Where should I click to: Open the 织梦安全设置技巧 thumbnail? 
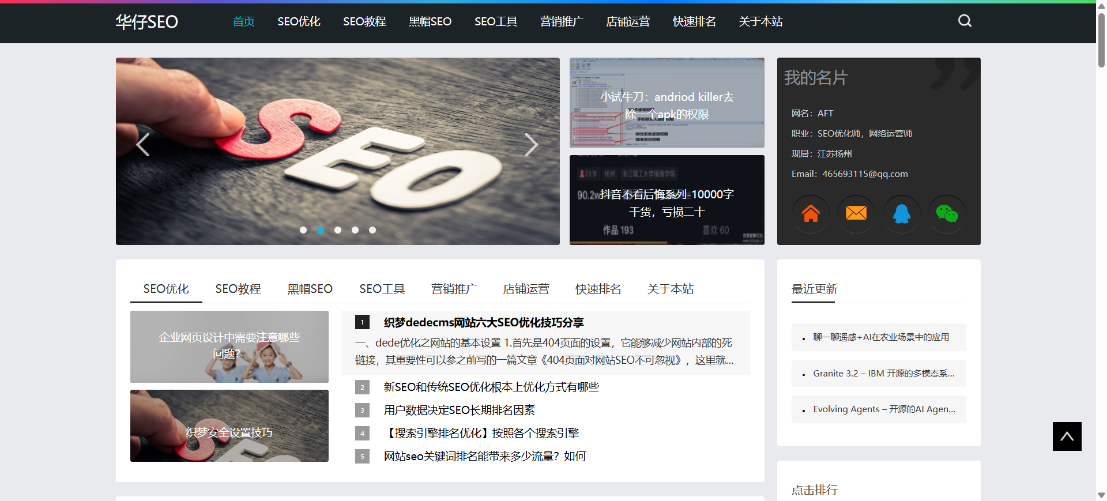pos(229,426)
